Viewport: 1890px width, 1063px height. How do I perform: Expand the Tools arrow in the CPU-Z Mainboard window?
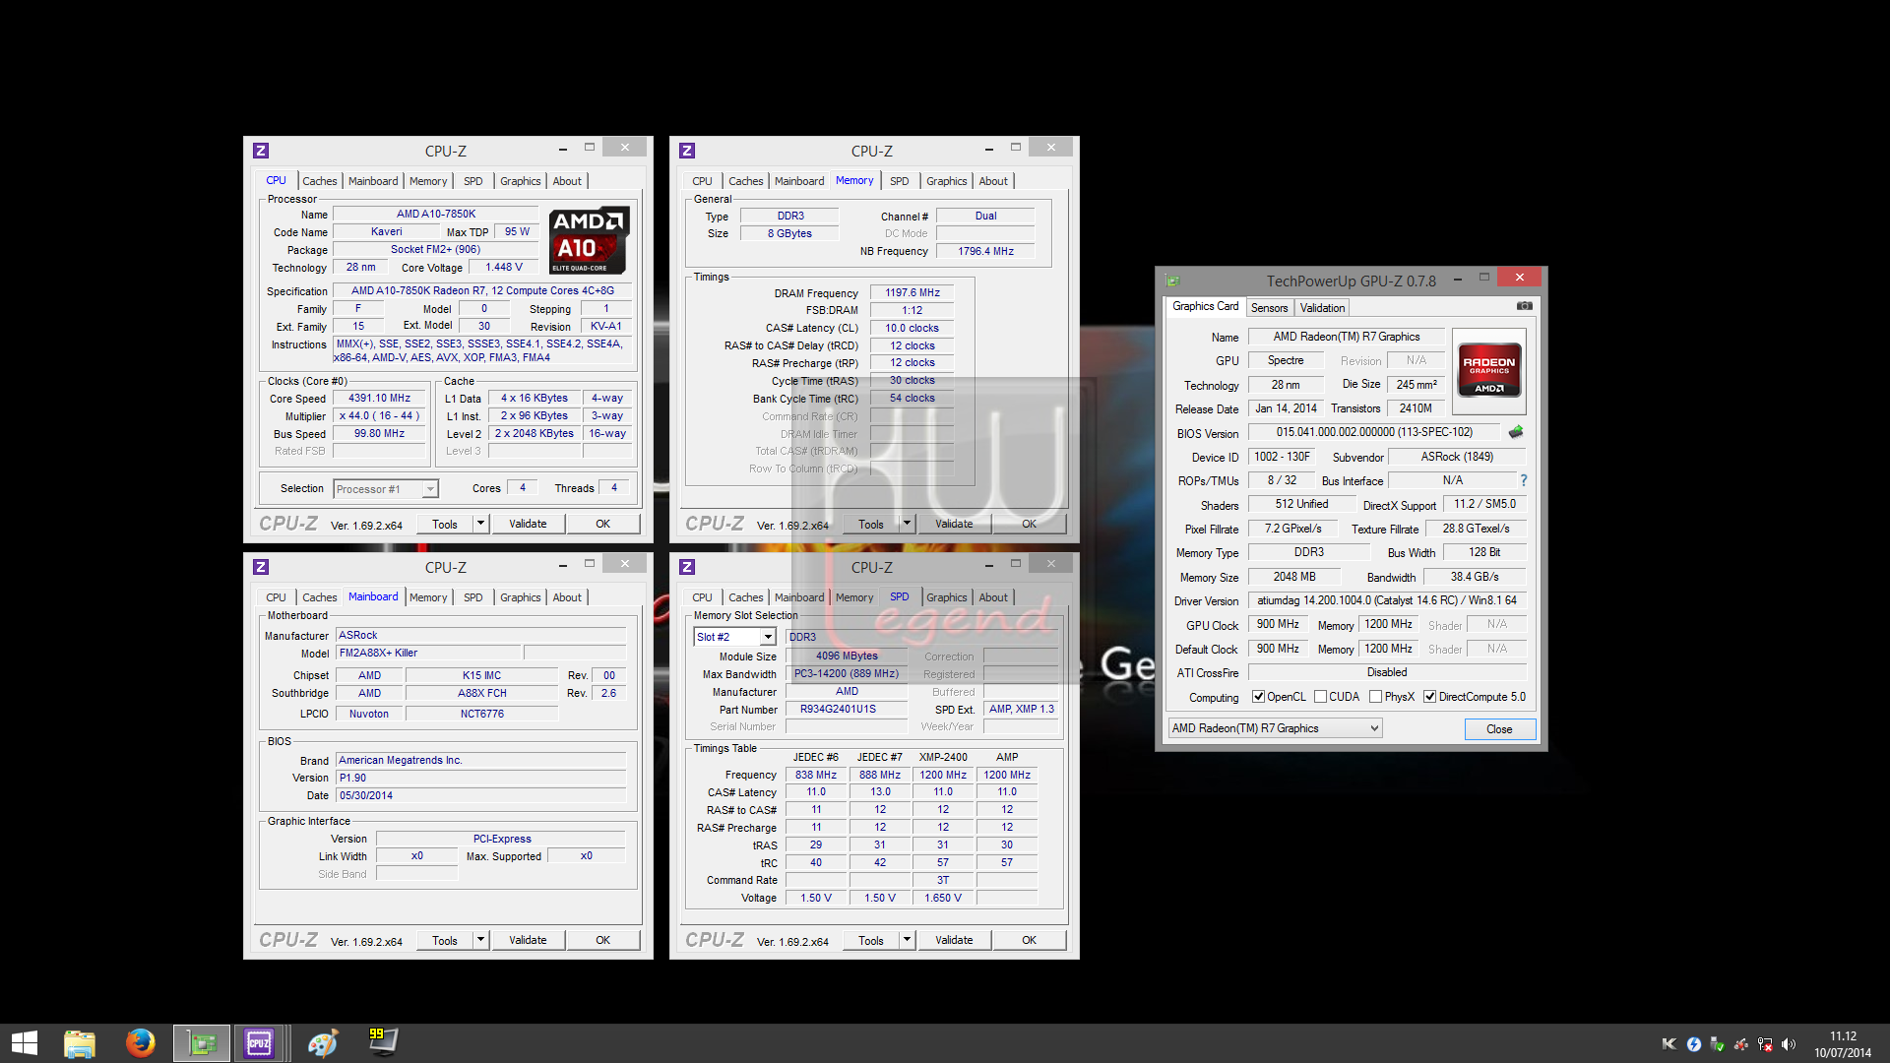click(x=481, y=940)
